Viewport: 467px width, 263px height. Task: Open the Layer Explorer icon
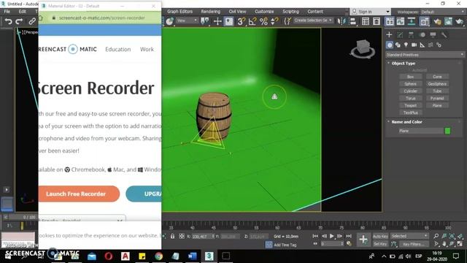(377, 21)
